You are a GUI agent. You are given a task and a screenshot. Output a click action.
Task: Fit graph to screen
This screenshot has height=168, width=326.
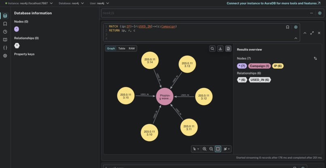[x=218, y=149]
